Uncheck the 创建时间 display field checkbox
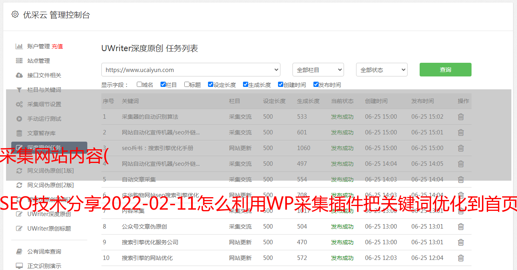This screenshot has width=517, height=270. click(x=280, y=85)
